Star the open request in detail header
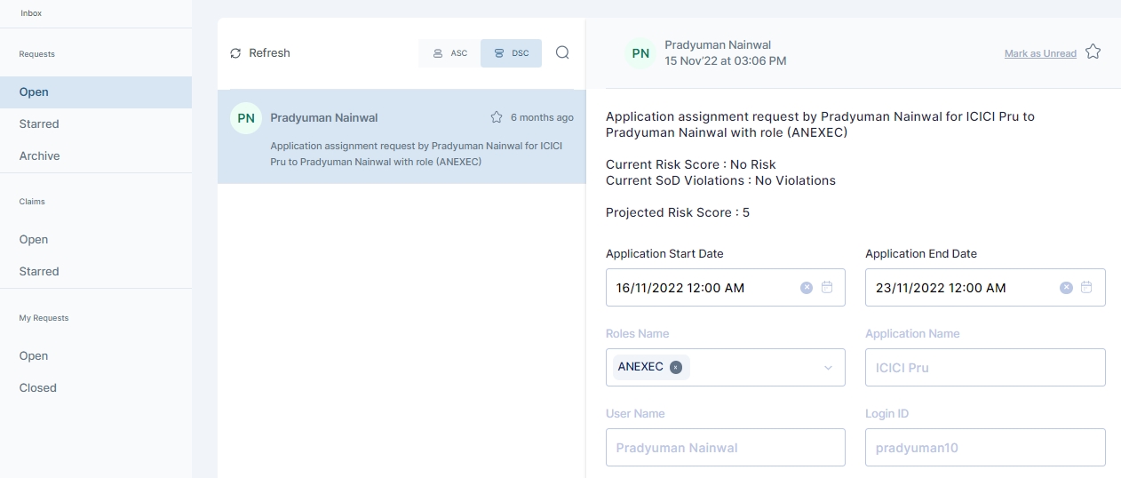This screenshot has height=478, width=1121. [x=1093, y=52]
